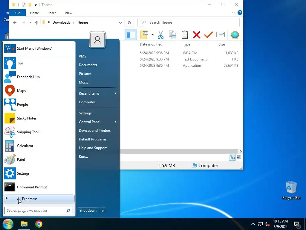306x230 pixels.
Task: Switch to the Home ribbon tab
Action: pyautogui.click(x=34, y=13)
